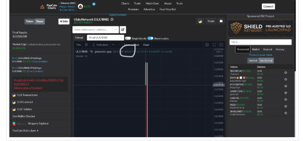Image resolution: width=303 pixels, height=141 pixels.
Task: Open the USD price scale dropdown
Action: [x=219, y=52]
